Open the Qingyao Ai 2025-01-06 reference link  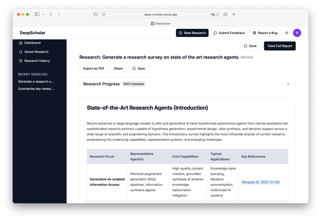pyautogui.click(x=261, y=182)
